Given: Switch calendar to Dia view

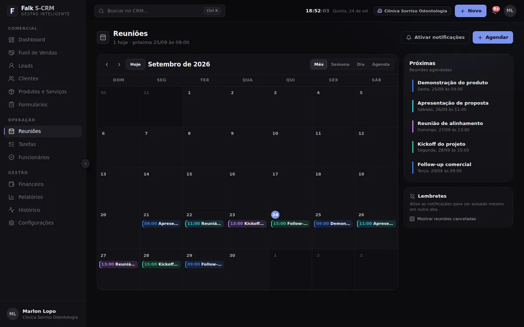Looking at the screenshot, I should coord(361,65).
